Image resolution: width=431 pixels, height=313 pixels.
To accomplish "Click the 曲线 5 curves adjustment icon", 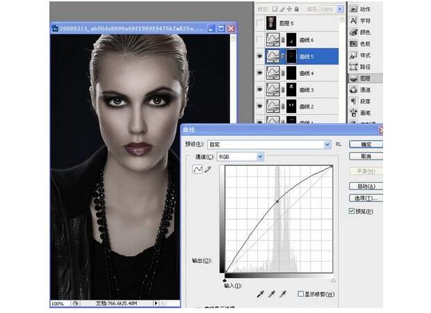I will coord(273,56).
